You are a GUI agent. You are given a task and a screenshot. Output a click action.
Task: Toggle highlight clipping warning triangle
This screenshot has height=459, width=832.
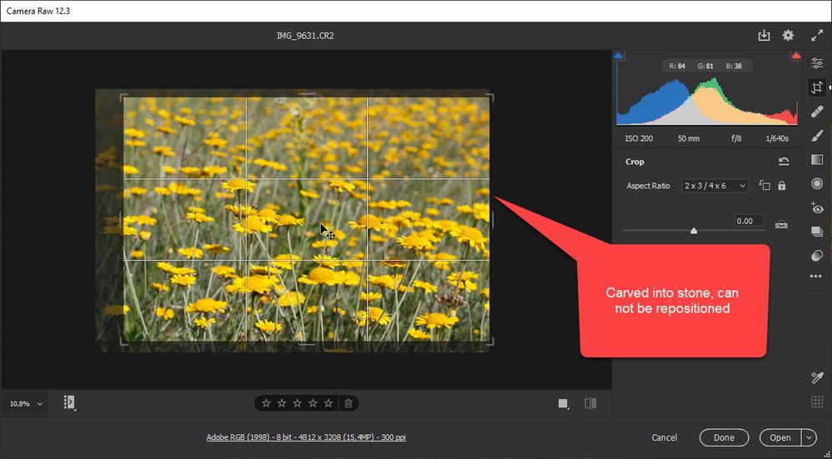[x=796, y=55]
